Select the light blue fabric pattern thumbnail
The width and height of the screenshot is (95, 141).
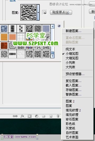click(46, 29)
